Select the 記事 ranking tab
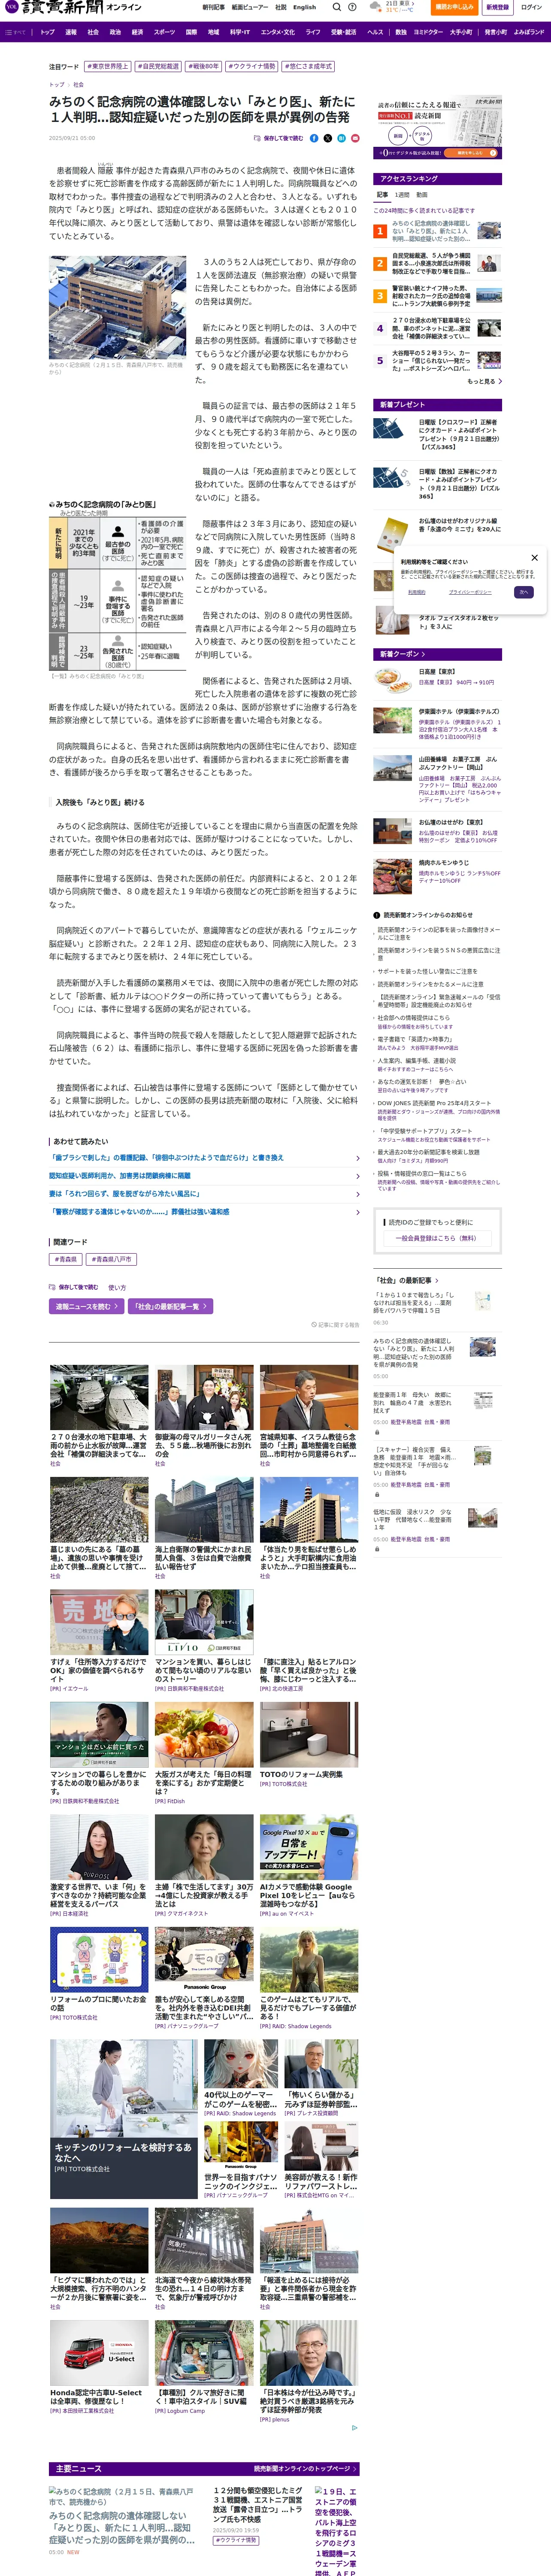The width and height of the screenshot is (551, 2576). [382, 195]
